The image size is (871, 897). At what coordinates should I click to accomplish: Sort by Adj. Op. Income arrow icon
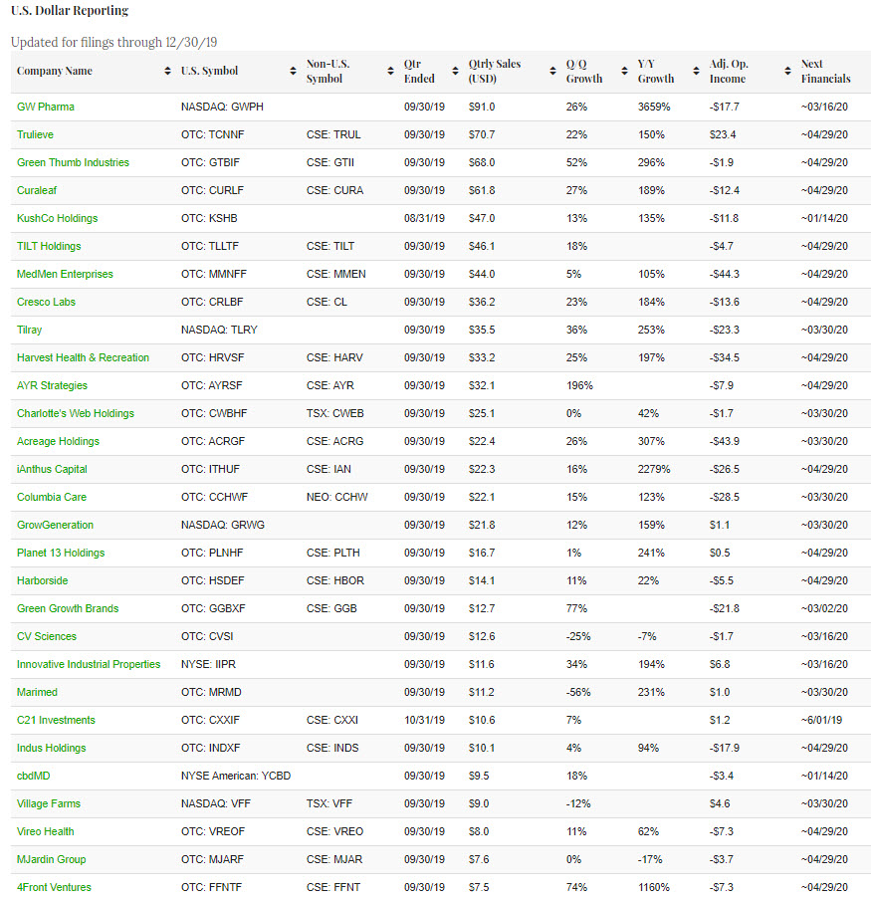tap(787, 72)
